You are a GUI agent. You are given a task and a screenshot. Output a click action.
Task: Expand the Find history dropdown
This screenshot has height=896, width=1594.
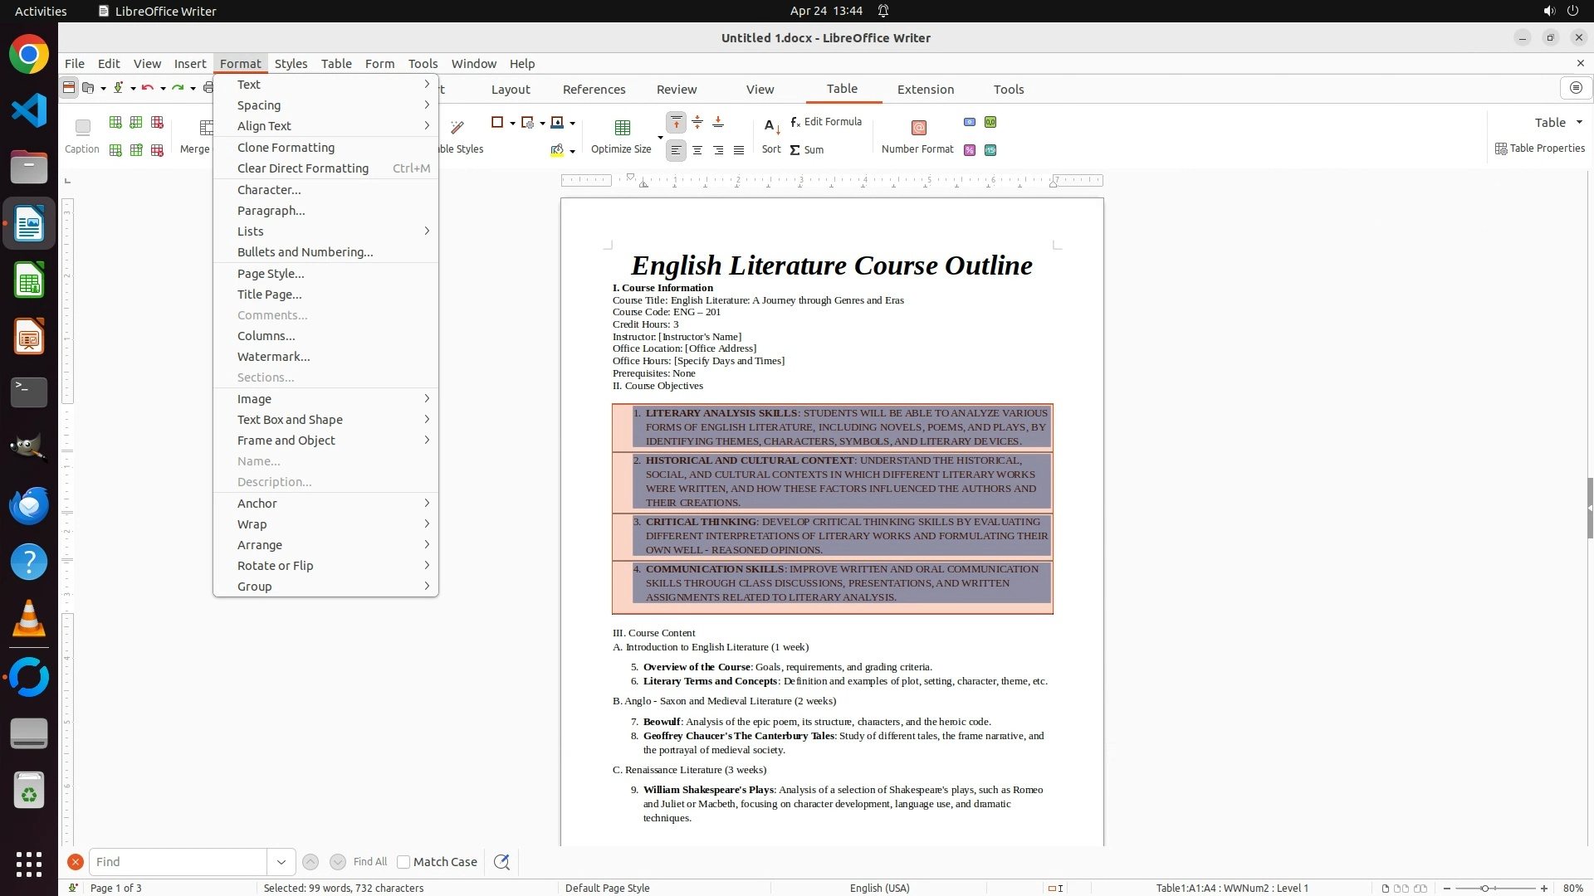[x=281, y=862]
